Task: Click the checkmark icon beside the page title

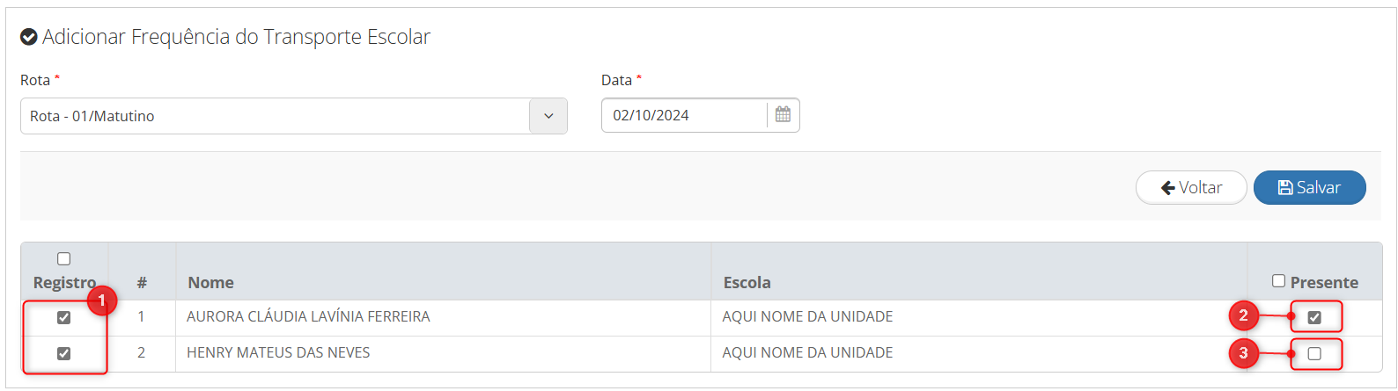Action: click(x=29, y=37)
